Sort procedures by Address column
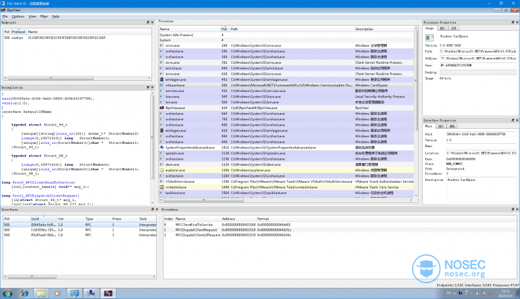 point(238,219)
